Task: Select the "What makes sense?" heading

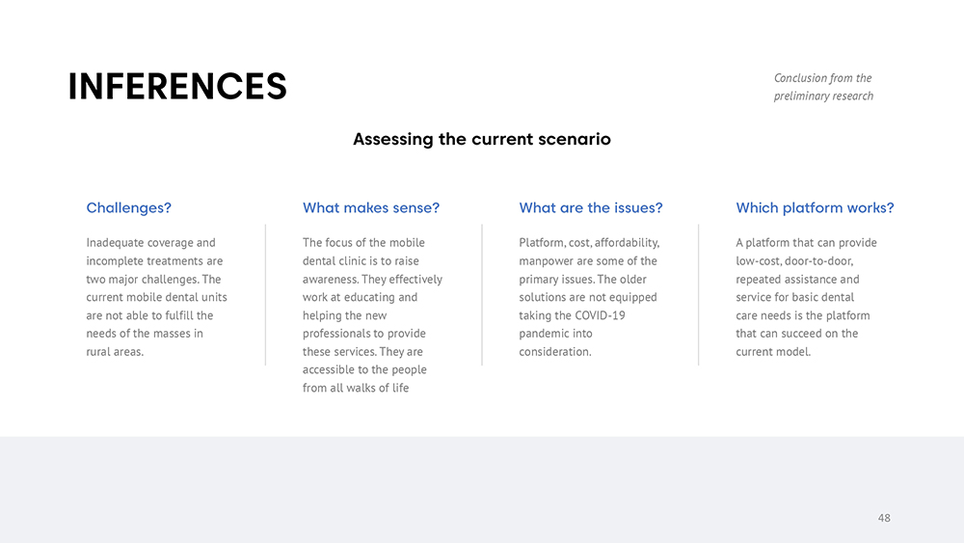Action: [371, 207]
